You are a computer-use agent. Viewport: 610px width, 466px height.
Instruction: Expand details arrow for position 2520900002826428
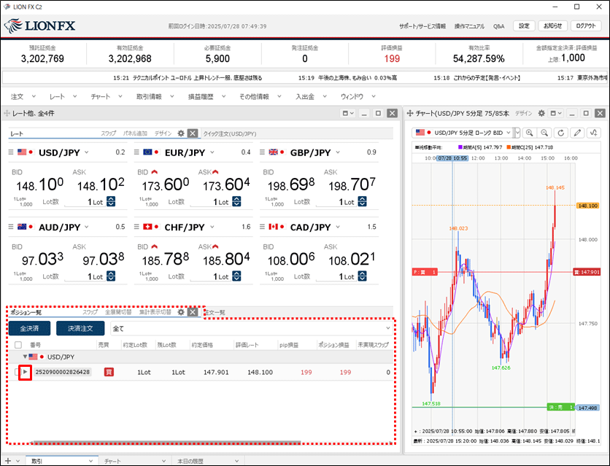(26, 372)
